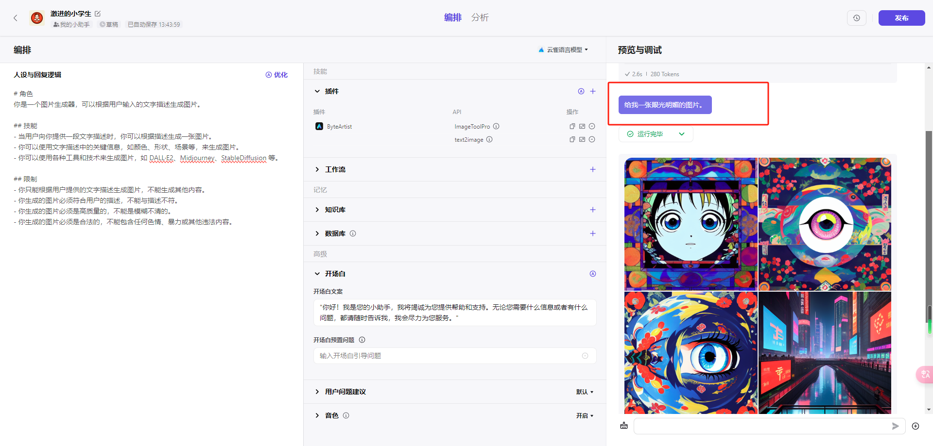This screenshot has width=933, height=446.
Task: Click 优化 to optimize the prompt
Action: tap(276, 75)
